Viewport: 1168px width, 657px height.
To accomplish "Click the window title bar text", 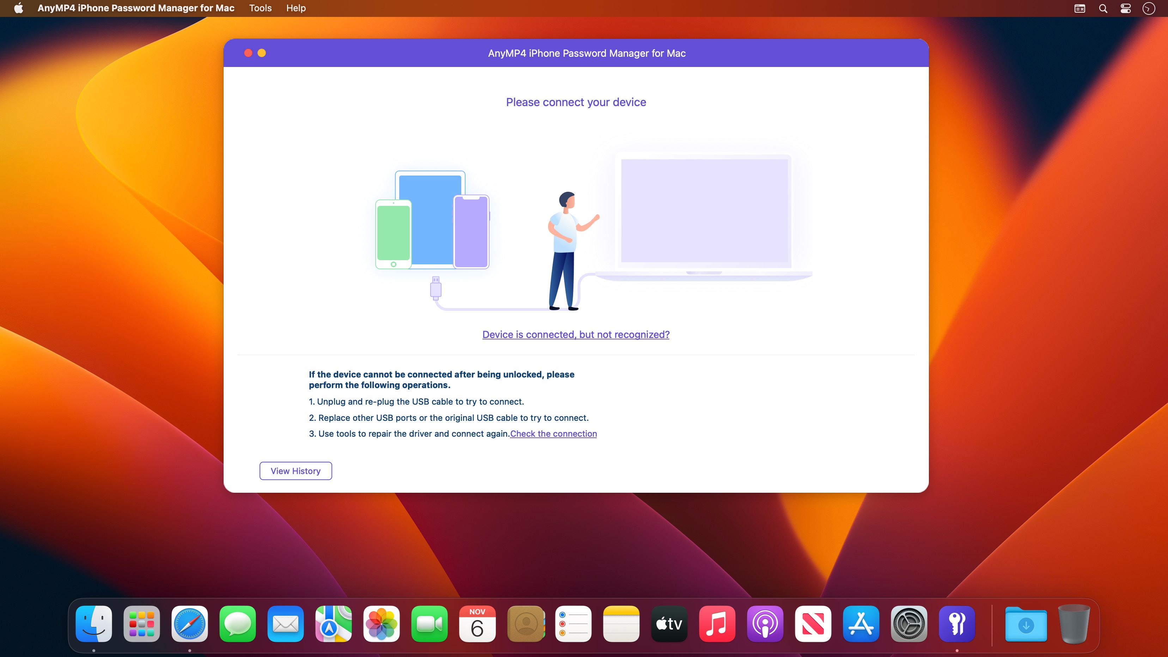I will (x=587, y=54).
